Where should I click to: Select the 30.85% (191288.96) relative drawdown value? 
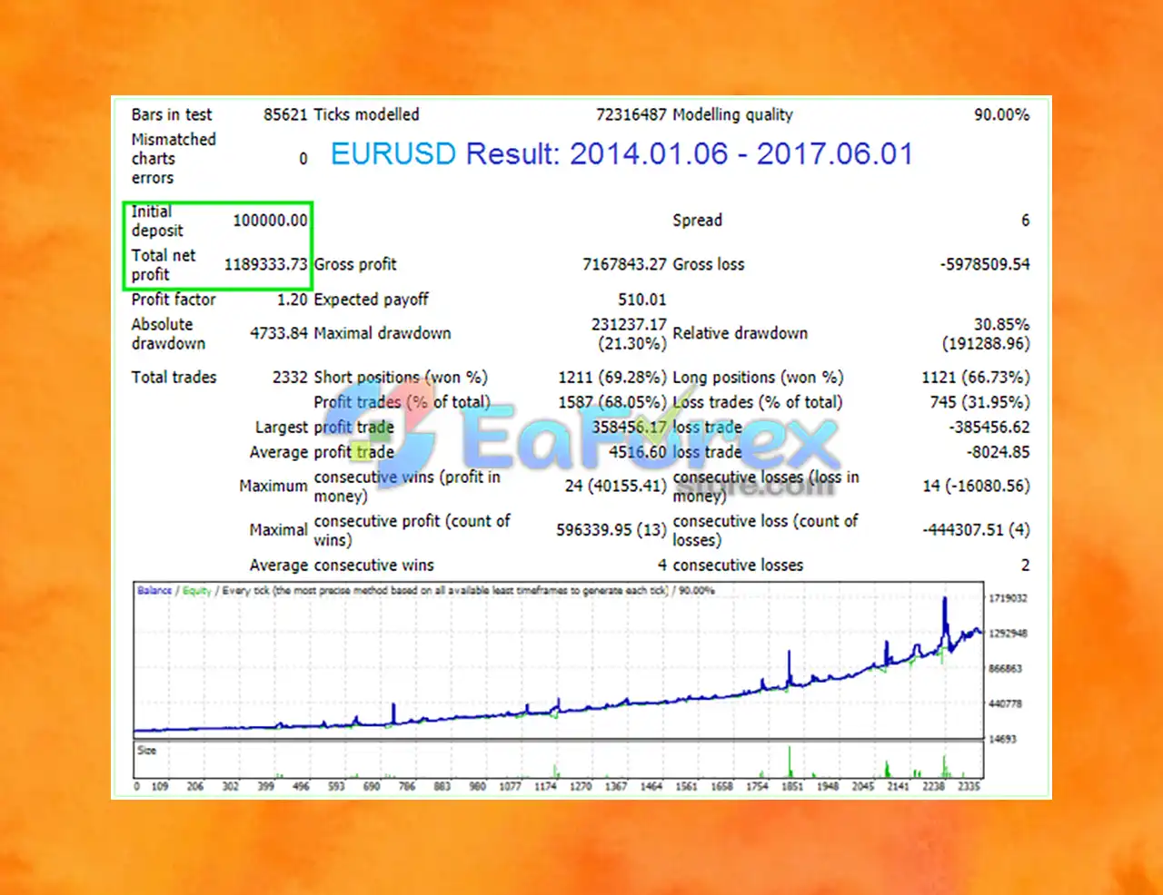[986, 334]
